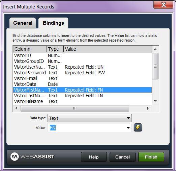This screenshot has width=176, height=171.
Task: Click the horizontal scroll right arrow
Action: pyautogui.click(x=148, y=108)
